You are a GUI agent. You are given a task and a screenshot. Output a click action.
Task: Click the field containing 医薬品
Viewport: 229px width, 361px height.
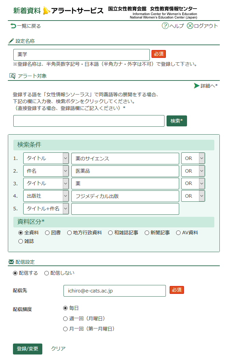(125, 171)
